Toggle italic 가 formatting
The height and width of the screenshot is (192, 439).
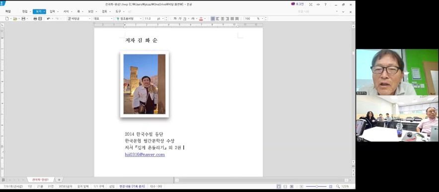tap(180, 19)
